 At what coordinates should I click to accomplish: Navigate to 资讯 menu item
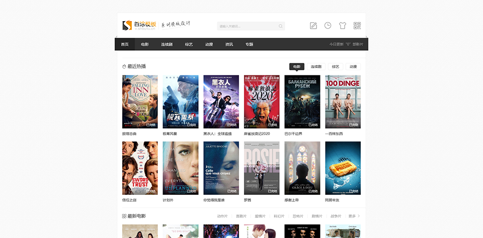click(x=229, y=44)
